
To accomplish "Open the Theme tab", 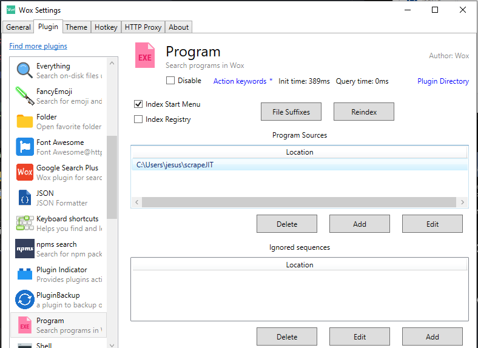I will click(x=76, y=27).
